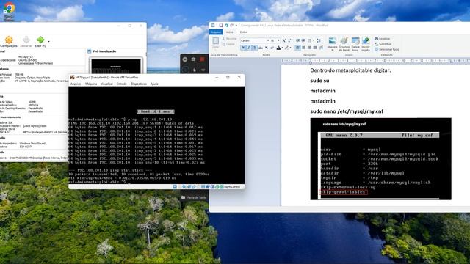Click the Colar paste button in WordPad
The width and height of the screenshot is (470, 264).
tap(215, 43)
